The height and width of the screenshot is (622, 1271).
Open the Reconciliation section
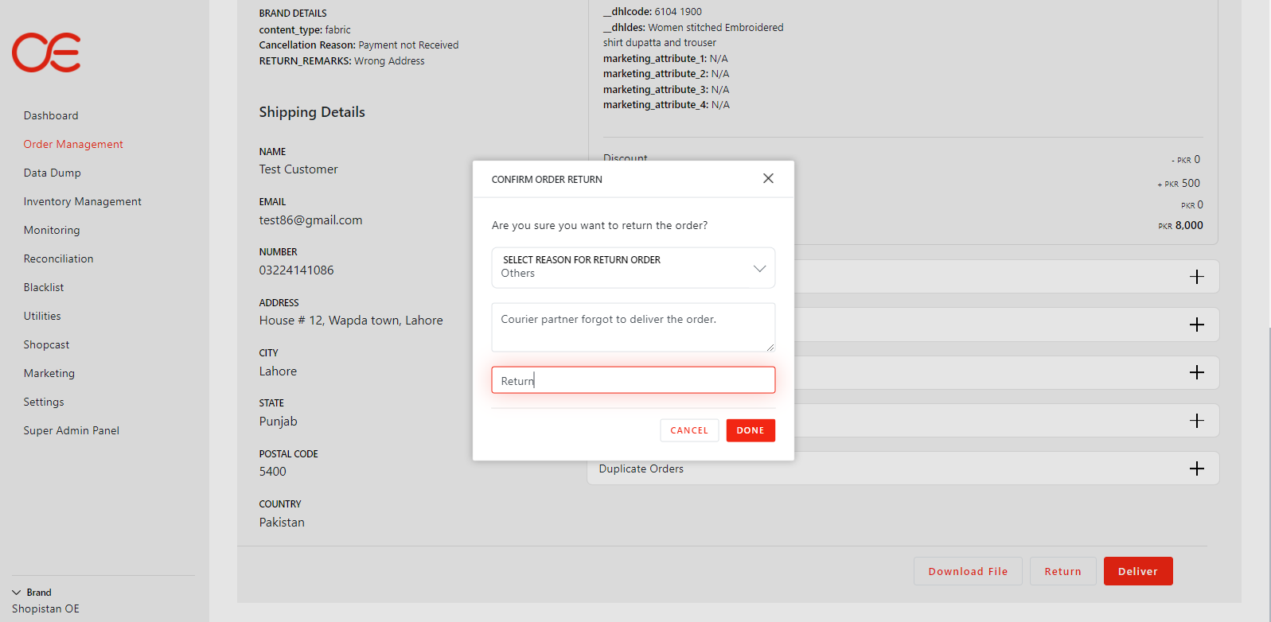(x=58, y=259)
